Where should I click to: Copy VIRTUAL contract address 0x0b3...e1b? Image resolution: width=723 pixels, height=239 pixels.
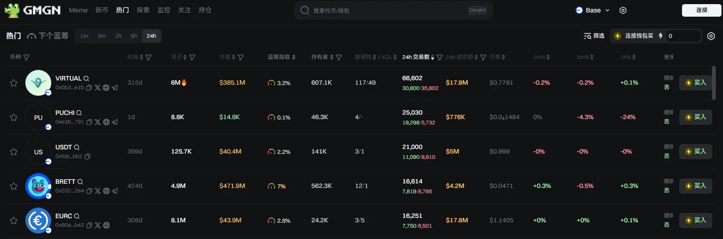[89, 88]
